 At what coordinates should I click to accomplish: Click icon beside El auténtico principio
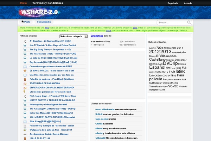24,92
